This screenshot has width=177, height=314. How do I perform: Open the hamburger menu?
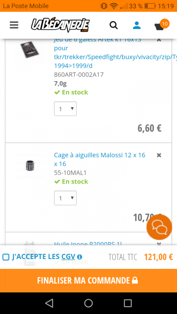point(14,25)
